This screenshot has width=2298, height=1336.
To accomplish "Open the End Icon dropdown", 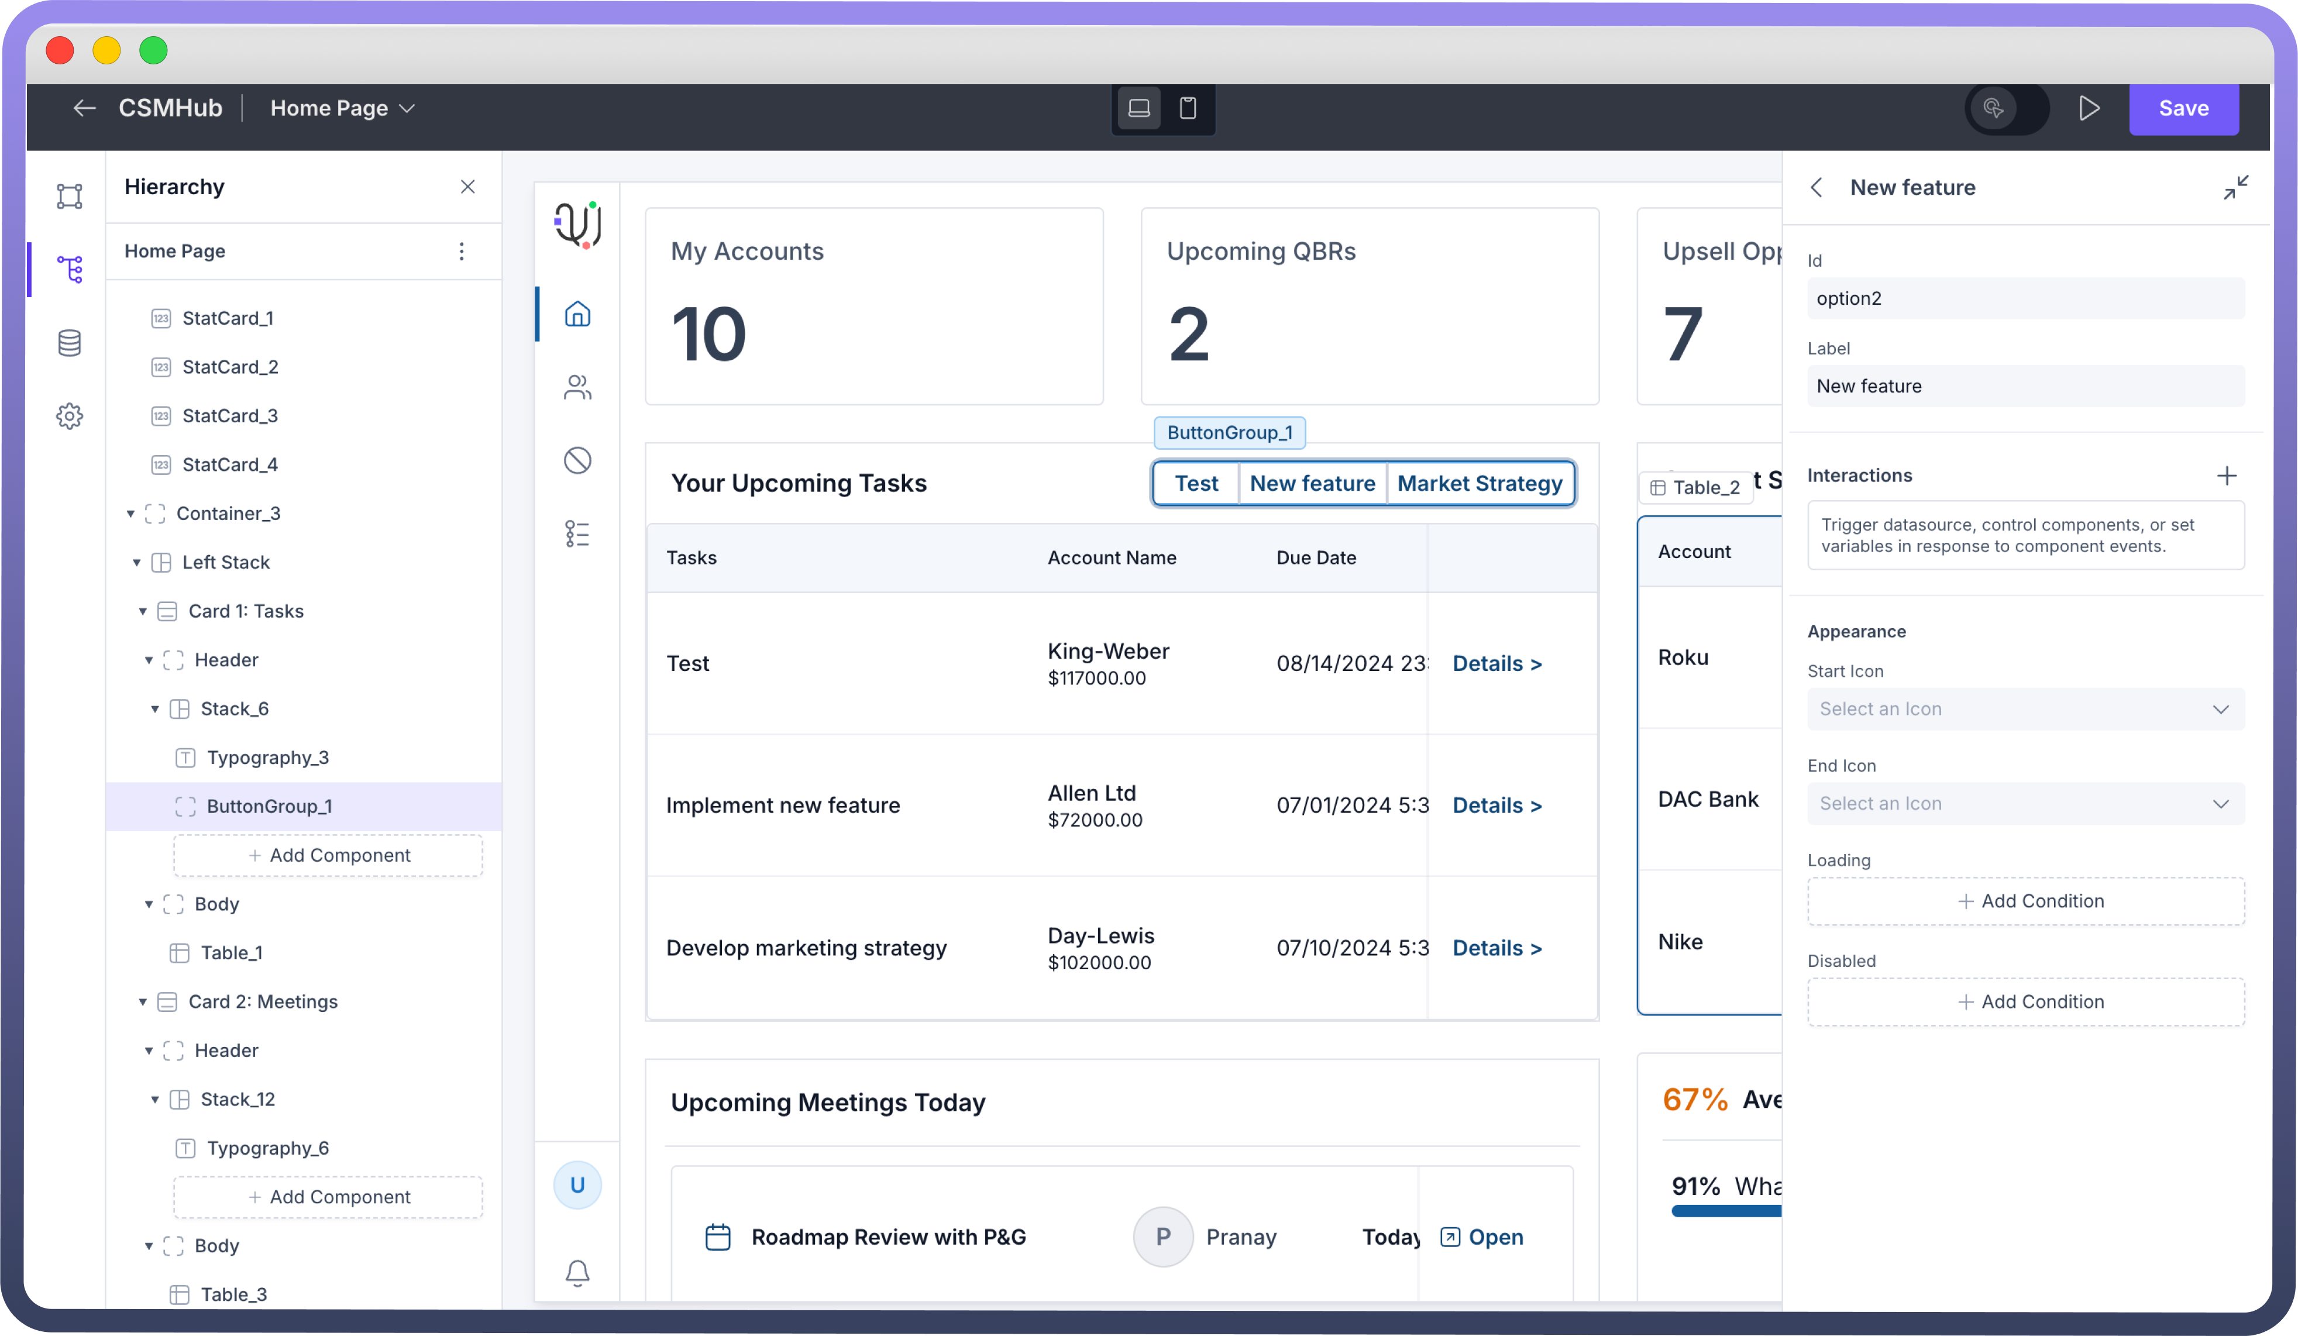I will point(2025,804).
